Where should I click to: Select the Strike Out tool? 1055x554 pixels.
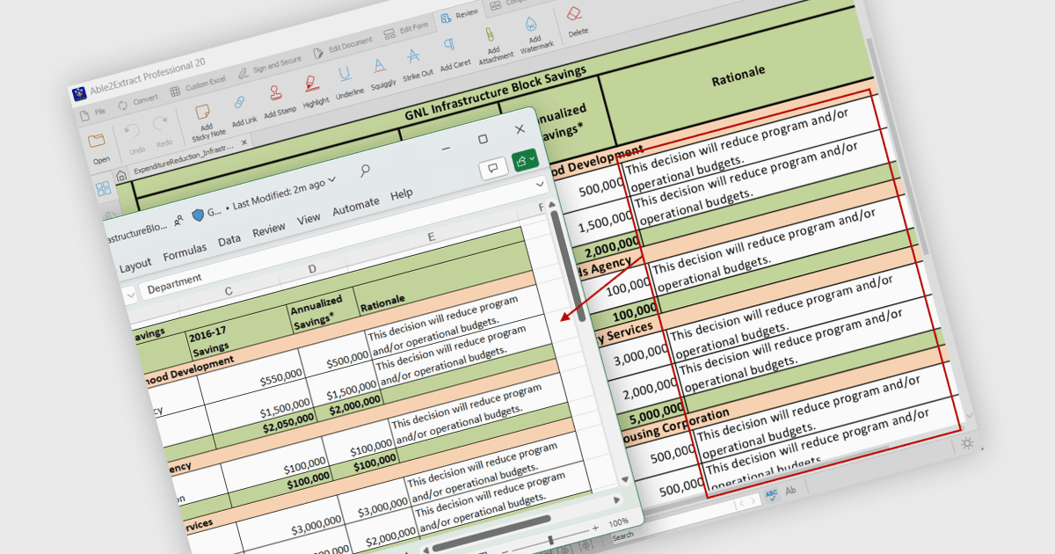click(415, 64)
